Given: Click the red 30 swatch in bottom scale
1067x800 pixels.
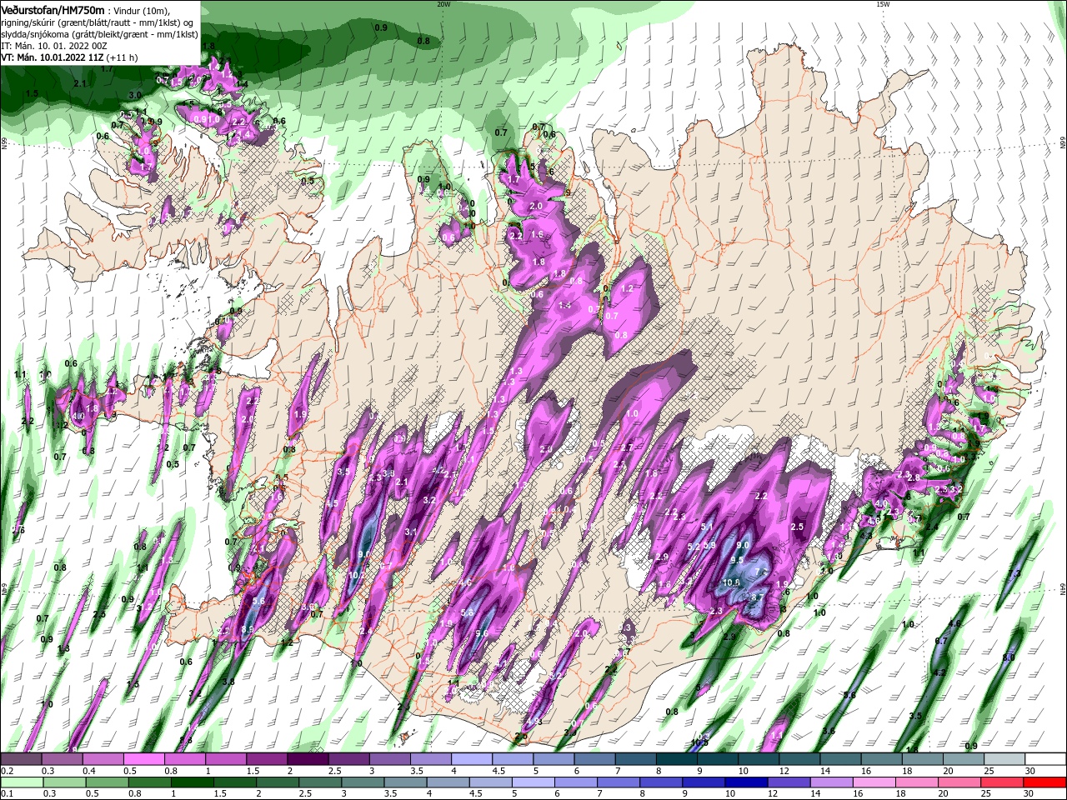Looking at the screenshot, I should pyautogui.click(x=1046, y=783).
